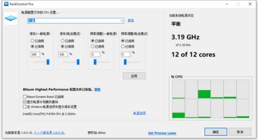Click the ParkControl Pro title bar icon
This screenshot has width=258, height=140.
[x=6, y=4]
